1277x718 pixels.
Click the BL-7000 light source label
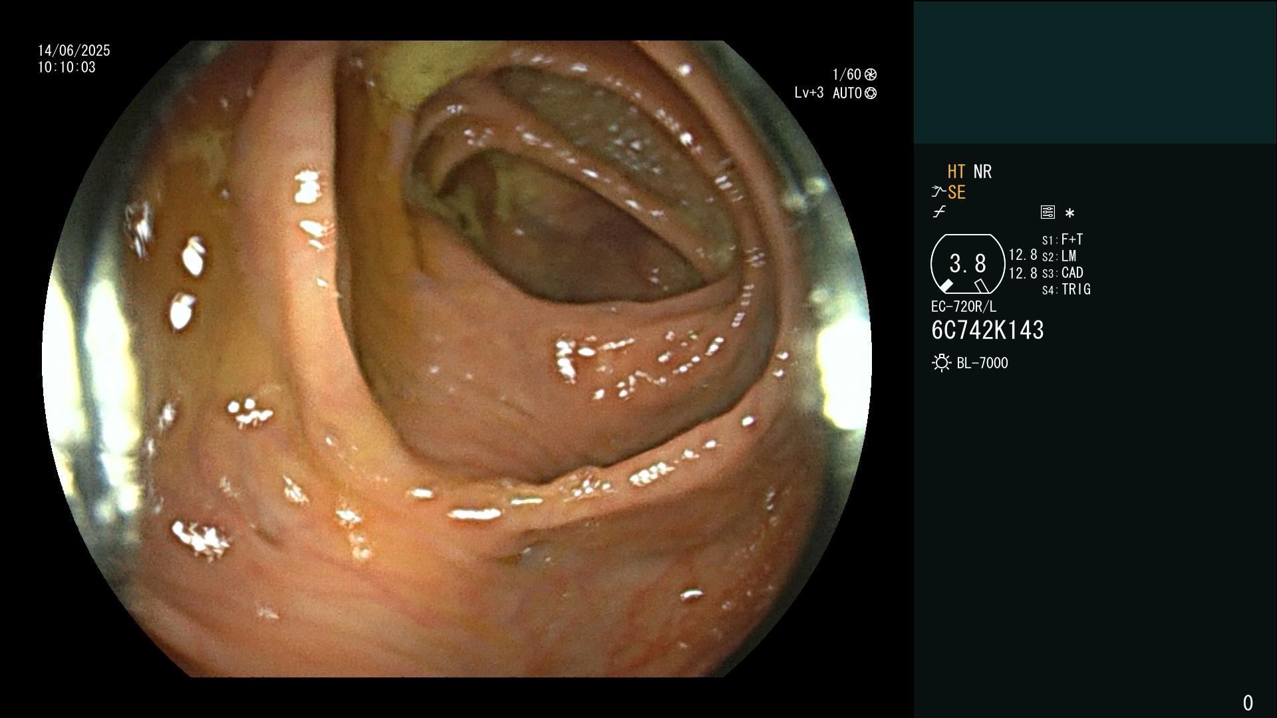[x=982, y=364]
